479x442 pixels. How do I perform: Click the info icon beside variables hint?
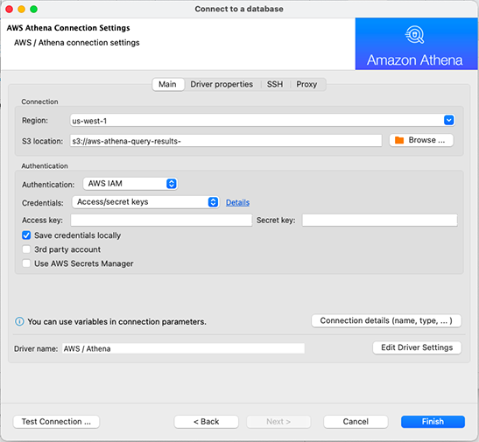pyautogui.click(x=19, y=321)
